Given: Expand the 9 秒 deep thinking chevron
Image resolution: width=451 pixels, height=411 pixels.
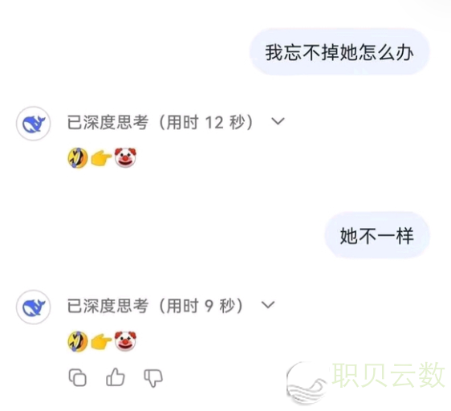Looking at the screenshot, I should [x=268, y=305].
